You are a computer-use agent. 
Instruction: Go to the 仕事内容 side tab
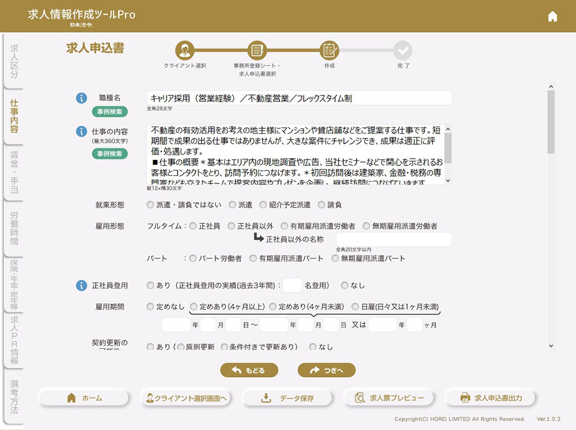click(14, 116)
